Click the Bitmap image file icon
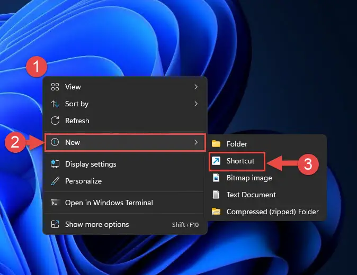This screenshot has width=357, height=275. click(216, 178)
